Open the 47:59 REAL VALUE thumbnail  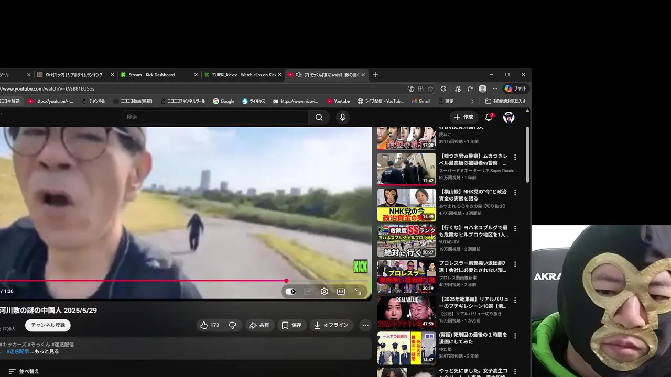(x=406, y=312)
